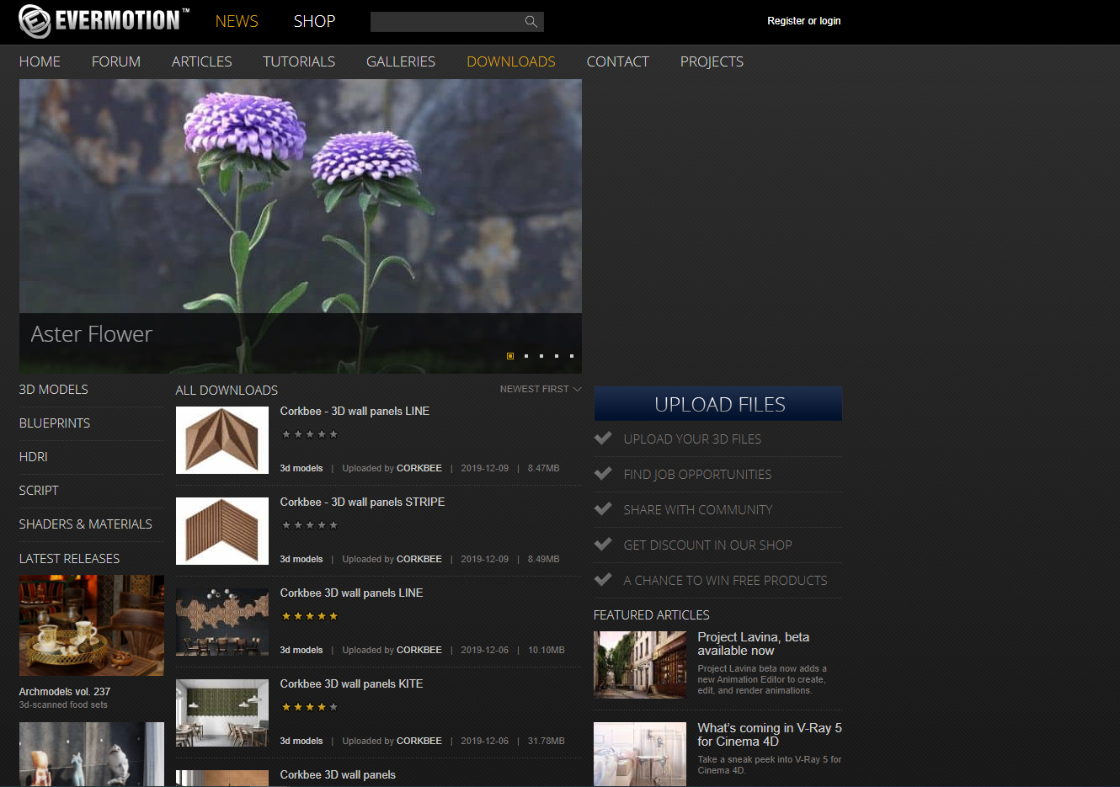Screen dimensions: 1120x787
Task: Select the first highlighted slider dot
Action: coord(510,356)
